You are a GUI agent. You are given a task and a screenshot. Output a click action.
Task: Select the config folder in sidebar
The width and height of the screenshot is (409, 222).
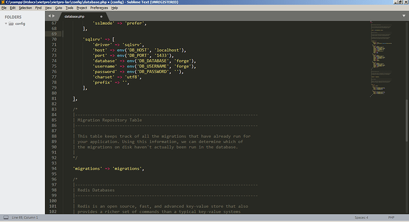[20, 24]
